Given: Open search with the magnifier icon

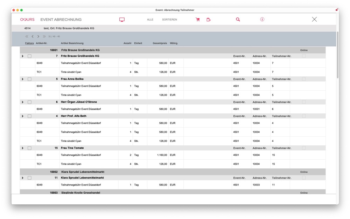Looking at the screenshot, I should click(238, 20).
